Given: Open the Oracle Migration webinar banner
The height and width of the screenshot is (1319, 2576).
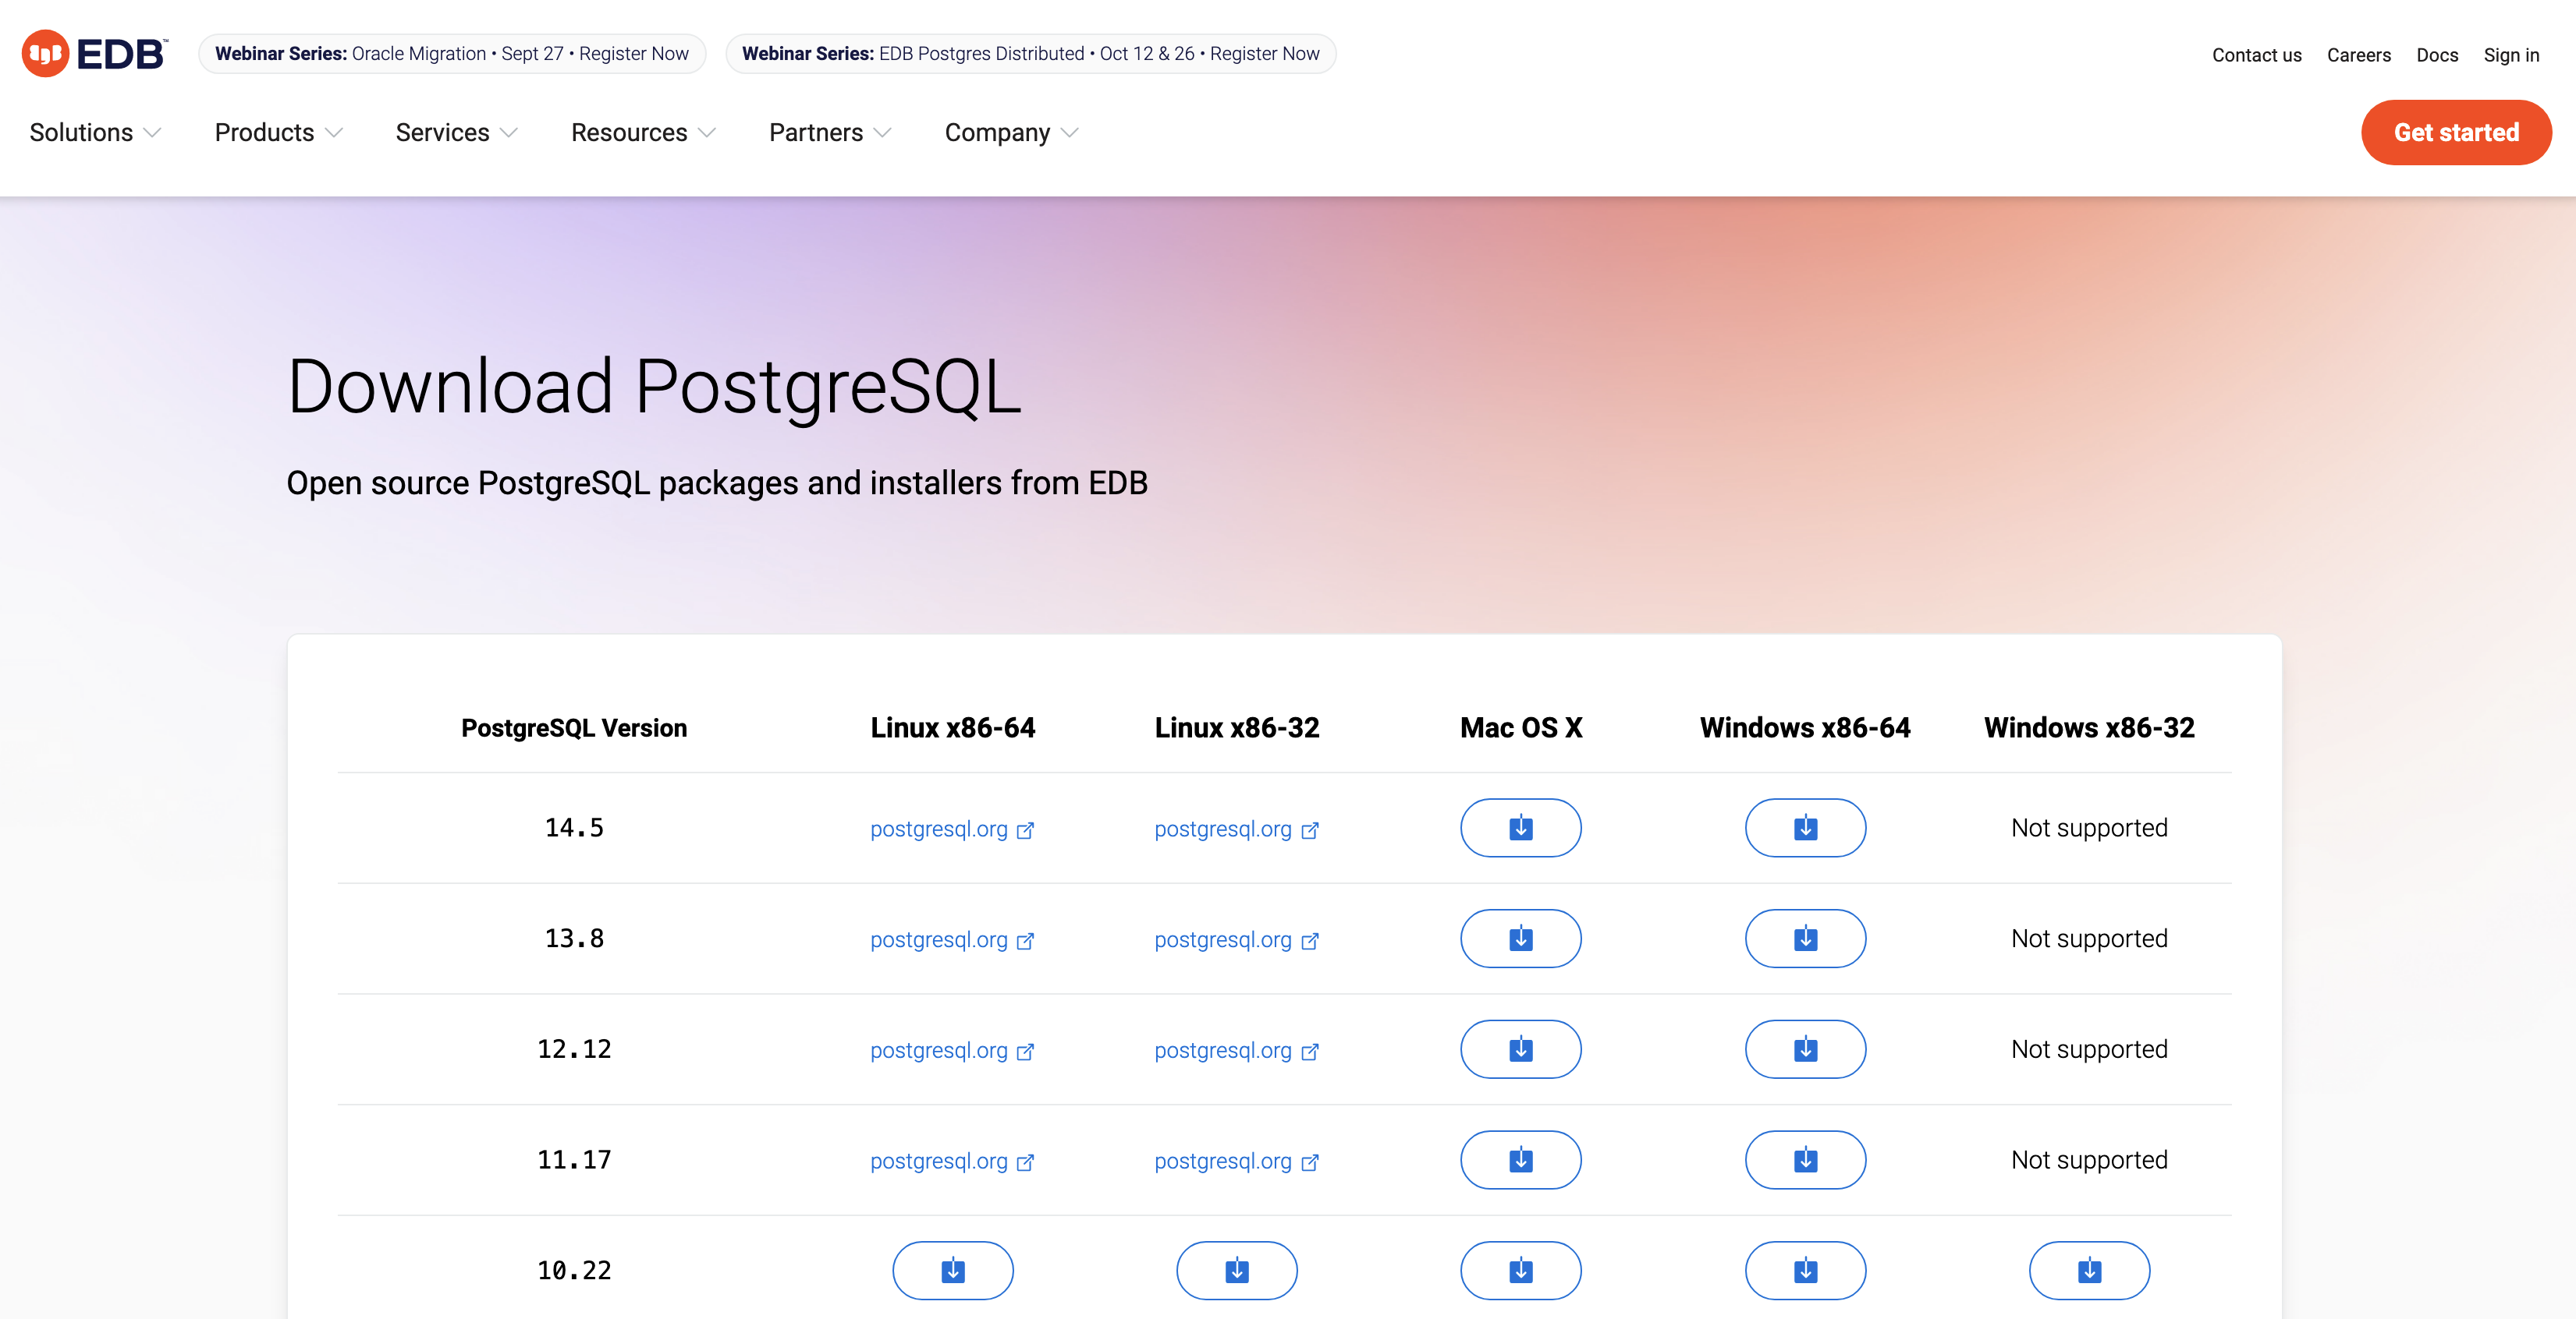Looking at the screenshot, I should (452, 54).
